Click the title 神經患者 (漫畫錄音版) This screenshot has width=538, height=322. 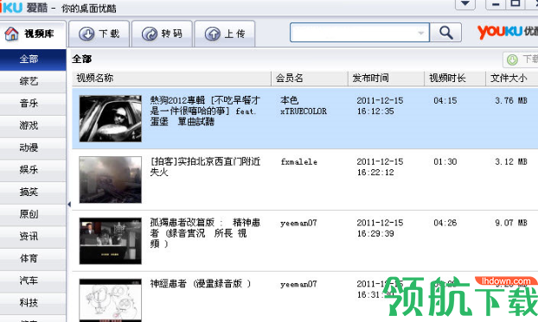[201, 284]
